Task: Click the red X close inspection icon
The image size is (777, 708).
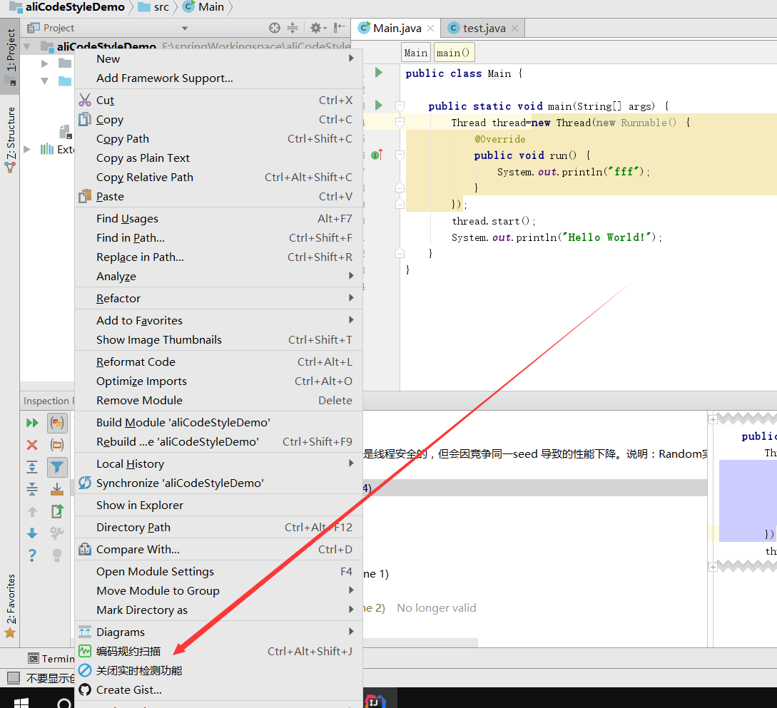Action: click(x=32, y=445)
